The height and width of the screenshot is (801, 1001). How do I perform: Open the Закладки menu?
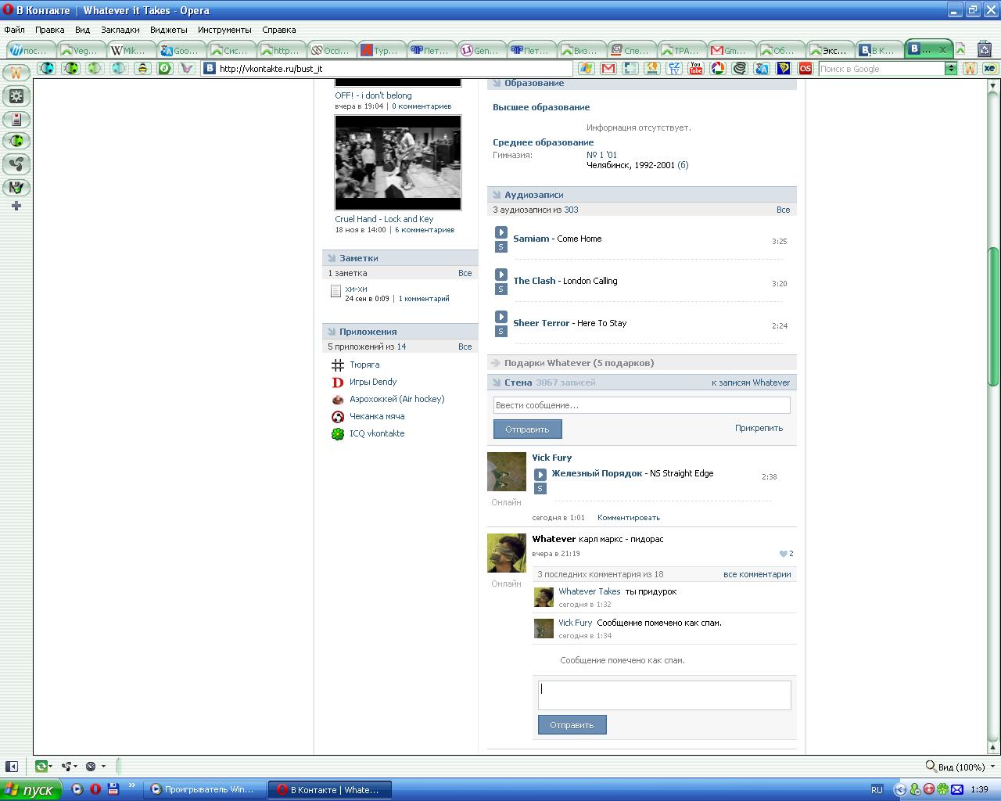[120, 30]
